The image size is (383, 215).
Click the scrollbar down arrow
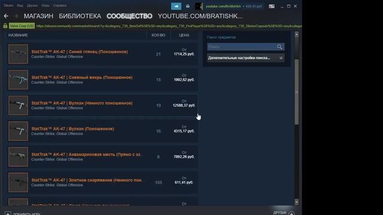[x=297, y=202]
